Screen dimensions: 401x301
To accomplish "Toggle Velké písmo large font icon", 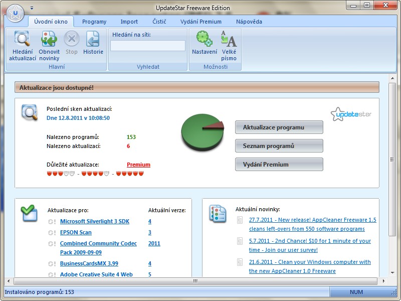I will click(229, 39).
